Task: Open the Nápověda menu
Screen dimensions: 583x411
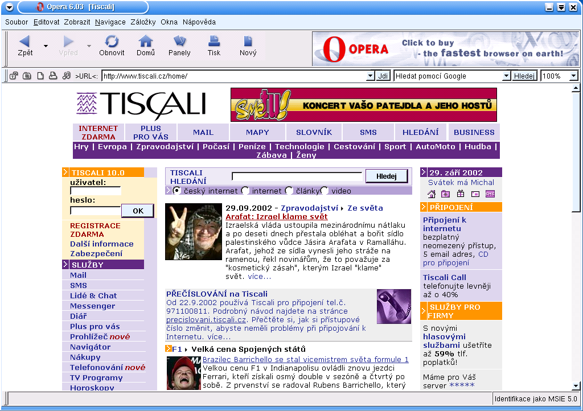Action: pyautogui.click(x=199, y=22)
